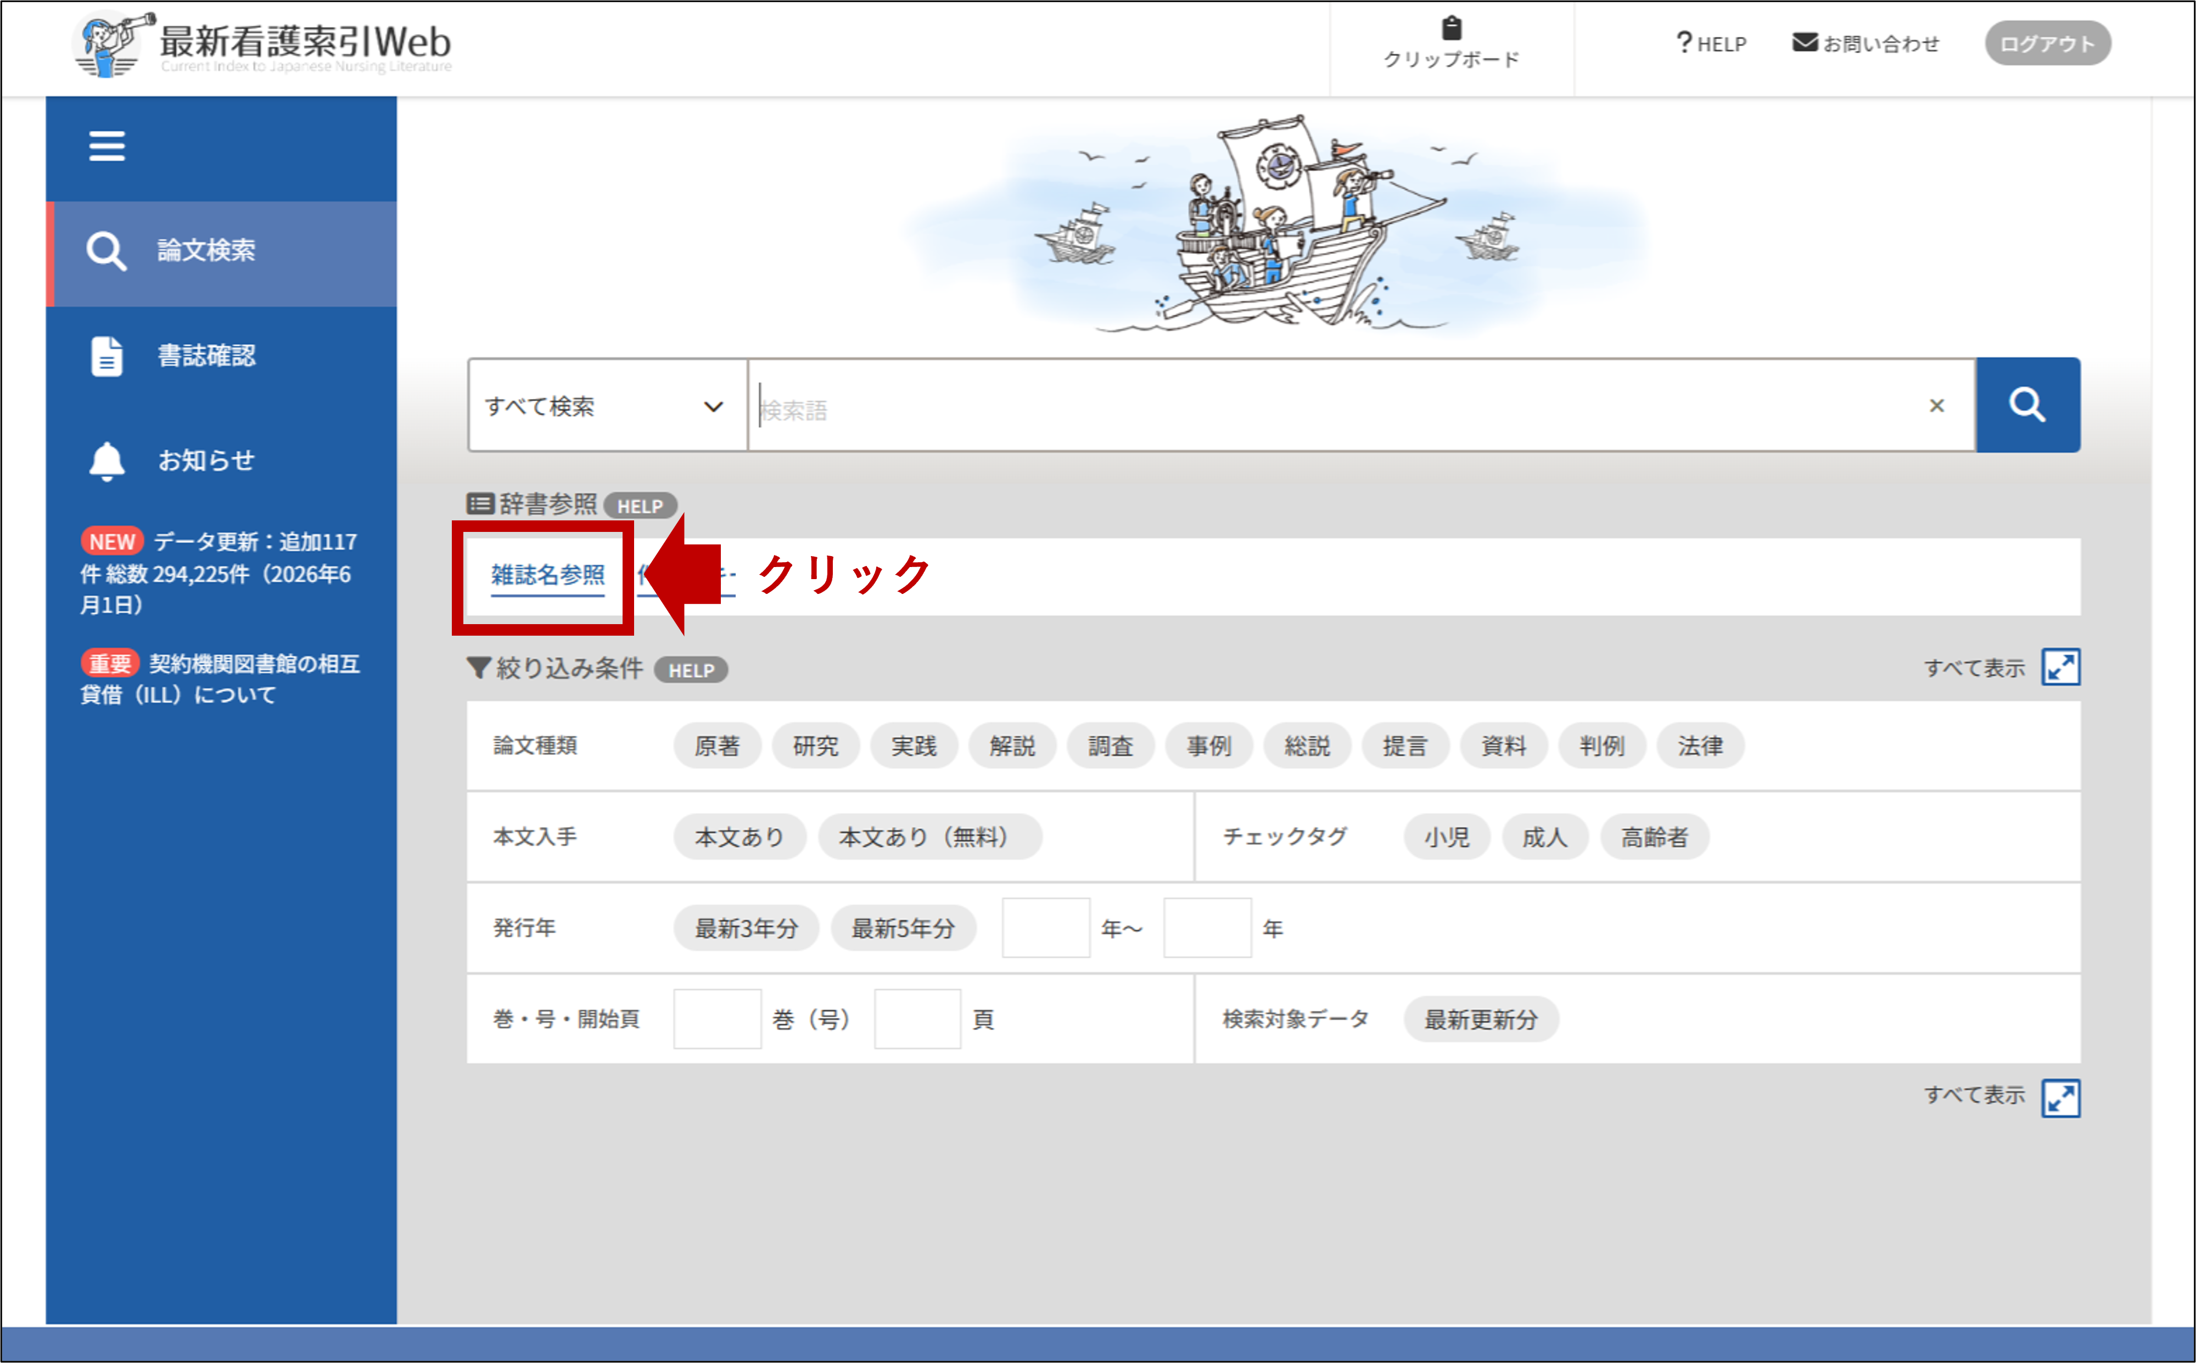Image resolution: width=2196 pixels, height=1363 pixels.
Task: Toggle the 小児 check tag
Action: 1446,838
